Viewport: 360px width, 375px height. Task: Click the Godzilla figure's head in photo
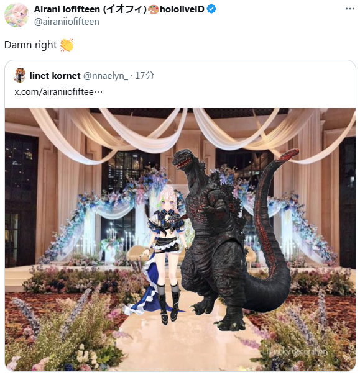[185, 160]
